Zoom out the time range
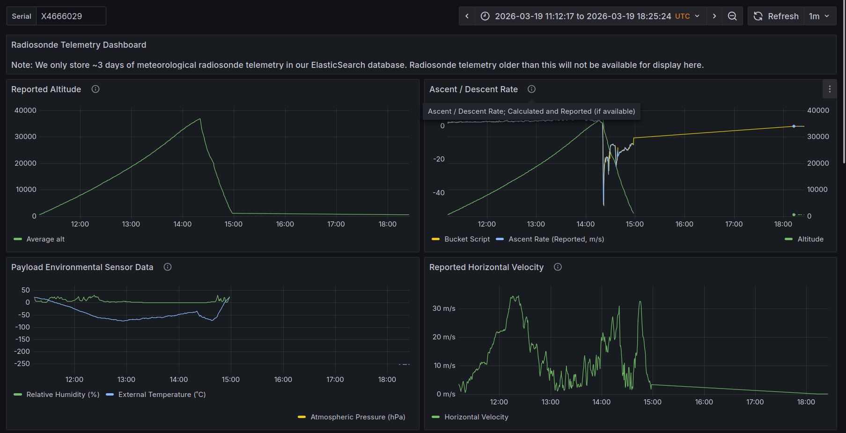 pyautogui.click(x=732, y=16)
